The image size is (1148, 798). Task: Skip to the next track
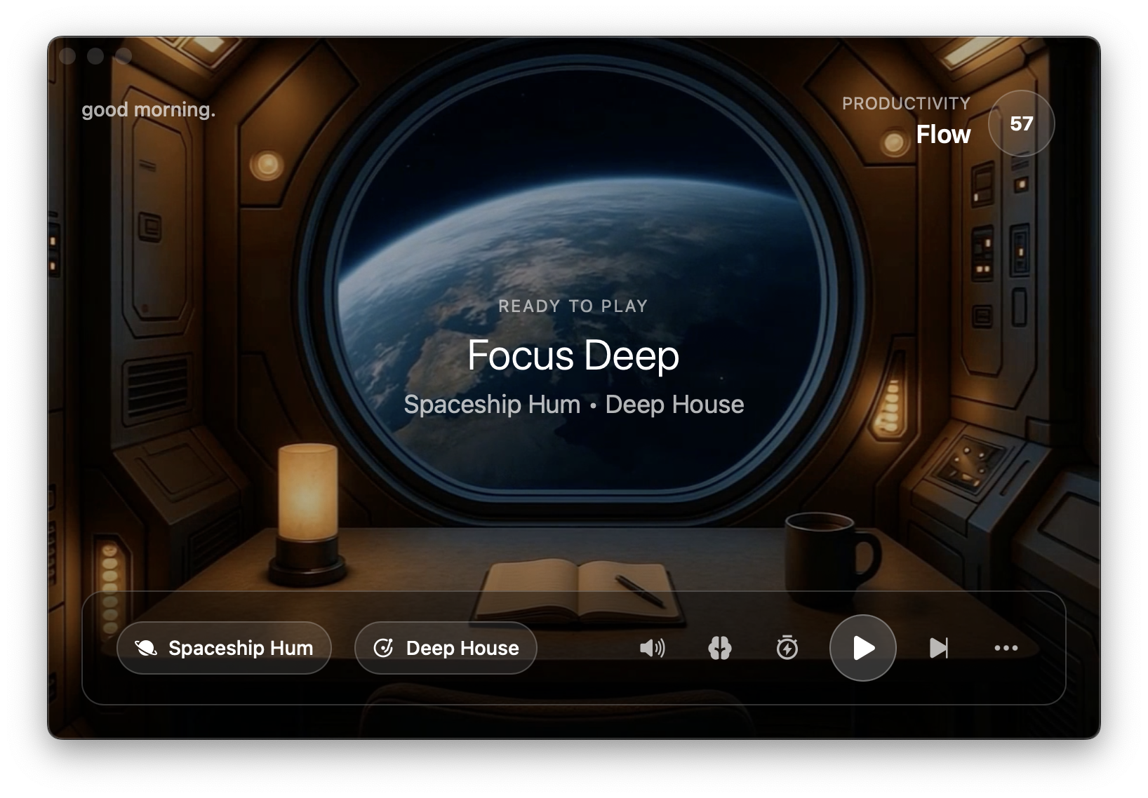coord(938,648)
